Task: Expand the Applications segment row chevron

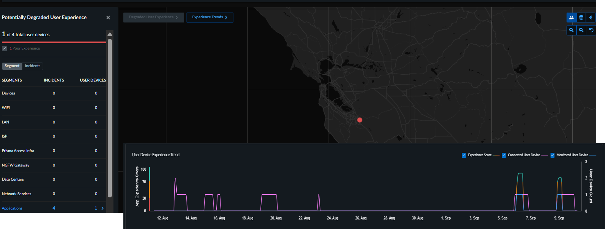Action: tap(102, 208)
